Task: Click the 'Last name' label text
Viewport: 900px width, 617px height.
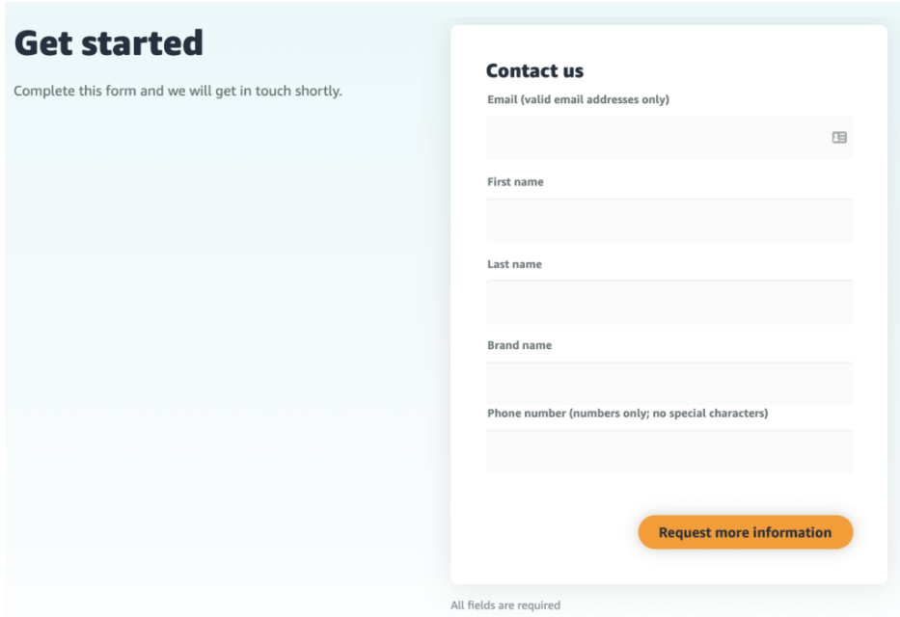Action: 514,264
